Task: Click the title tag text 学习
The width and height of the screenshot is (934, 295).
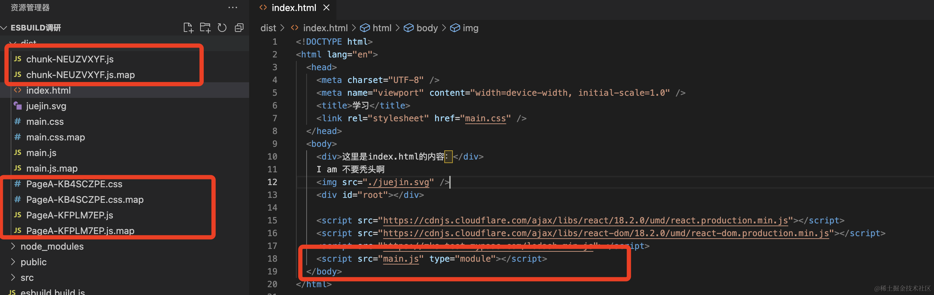Action: pos(361,105)
